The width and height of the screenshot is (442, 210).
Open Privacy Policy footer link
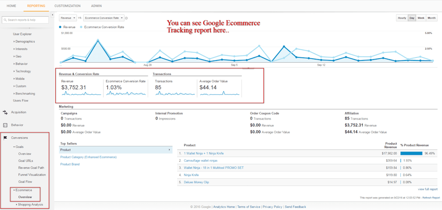coord(272,207)
